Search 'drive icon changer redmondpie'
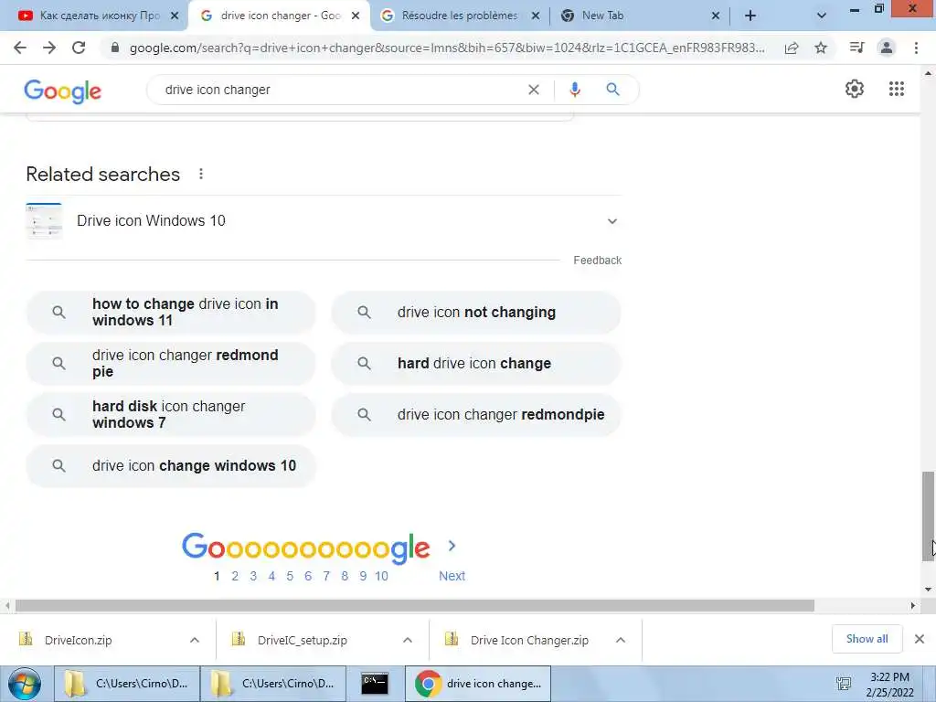This screenshot has height=702, width=936. (x=475, y=414)
